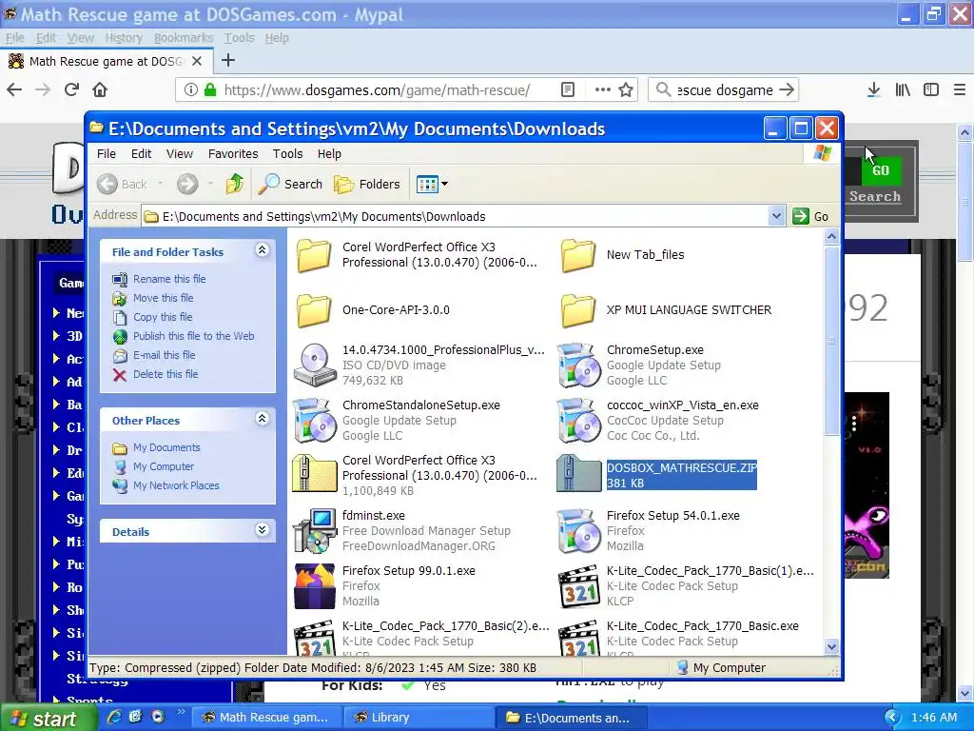This screenshot has height=731, width=974.
Task: Select the K-Lite_Codec_Pack_1770_Basic(1) icon
Action: pos(579,586)
